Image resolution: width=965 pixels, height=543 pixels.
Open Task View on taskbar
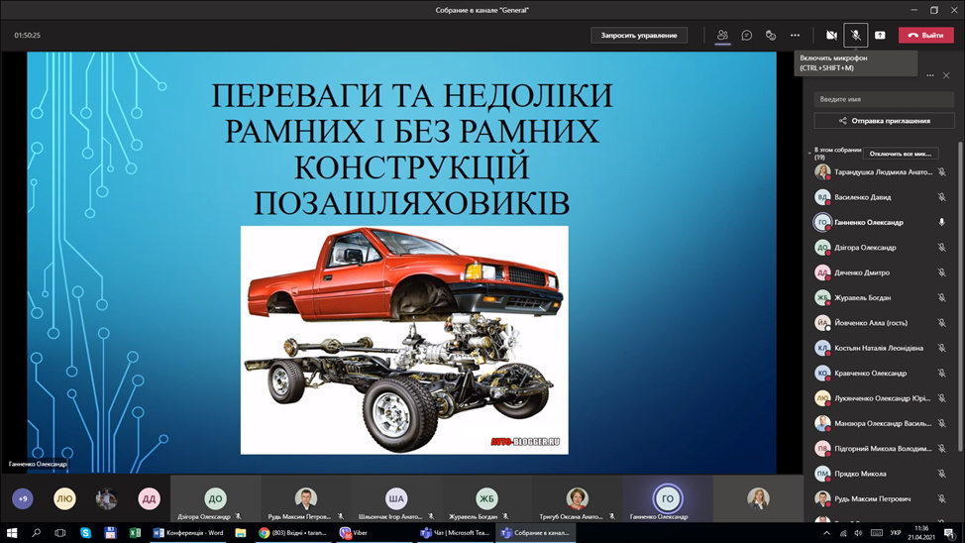[59, 533]
